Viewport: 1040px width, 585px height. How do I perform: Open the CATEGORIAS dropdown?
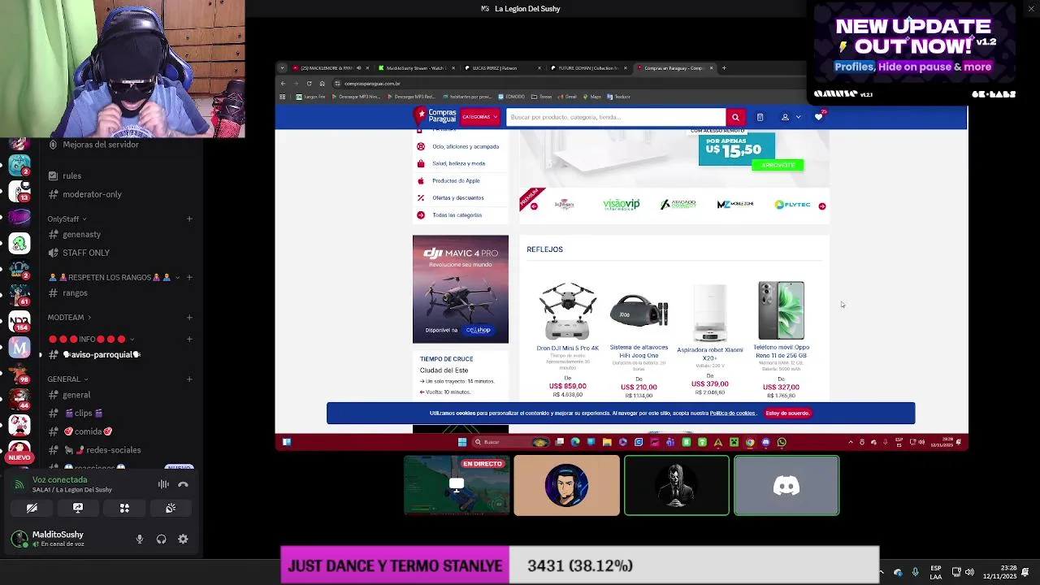point(479,117)
